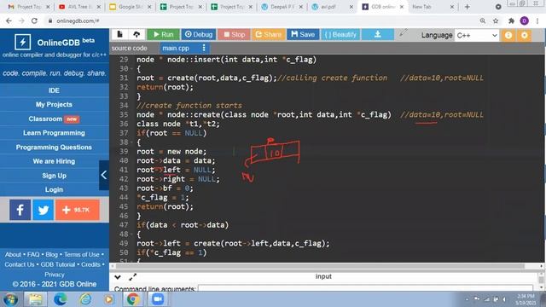Click the FAQ footer link

[33, 254]
